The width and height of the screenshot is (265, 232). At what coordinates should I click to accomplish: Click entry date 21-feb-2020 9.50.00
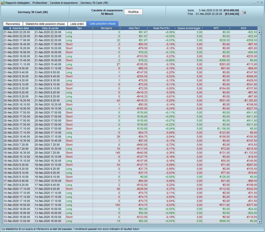[x=16, y=69]
